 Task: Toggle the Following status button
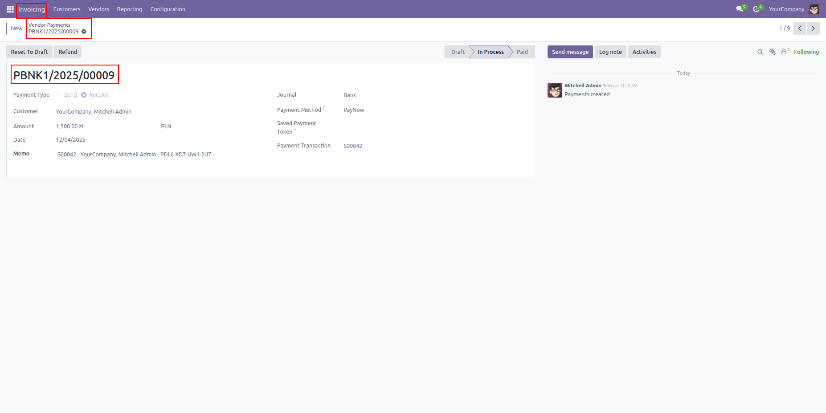point(806,52)
